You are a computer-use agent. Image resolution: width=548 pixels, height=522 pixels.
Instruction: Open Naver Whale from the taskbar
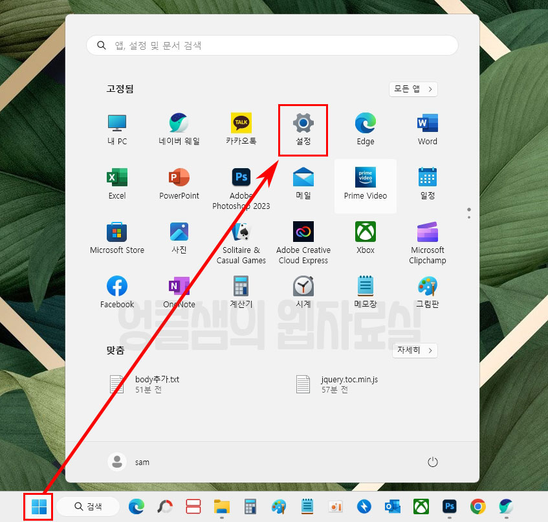click(507, 506)
